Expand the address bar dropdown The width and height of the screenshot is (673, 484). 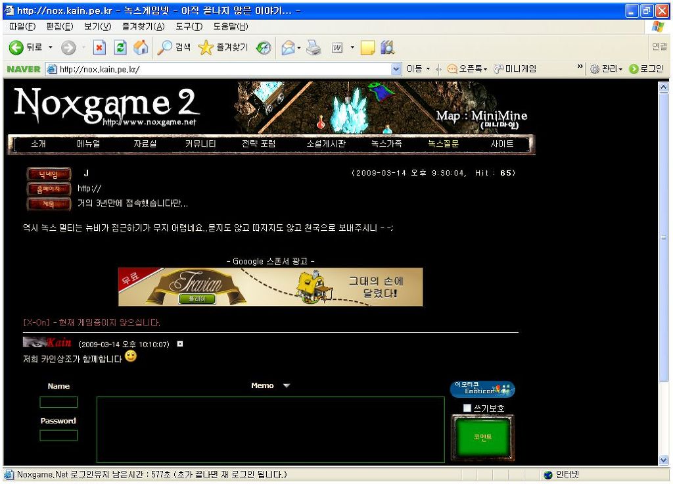396,68
